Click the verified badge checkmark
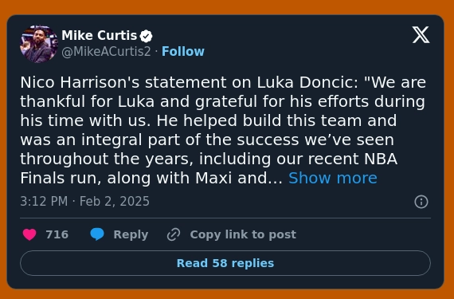Image resolution: width=454 pixels, height=299 pixels. click(x=146, y=36)
